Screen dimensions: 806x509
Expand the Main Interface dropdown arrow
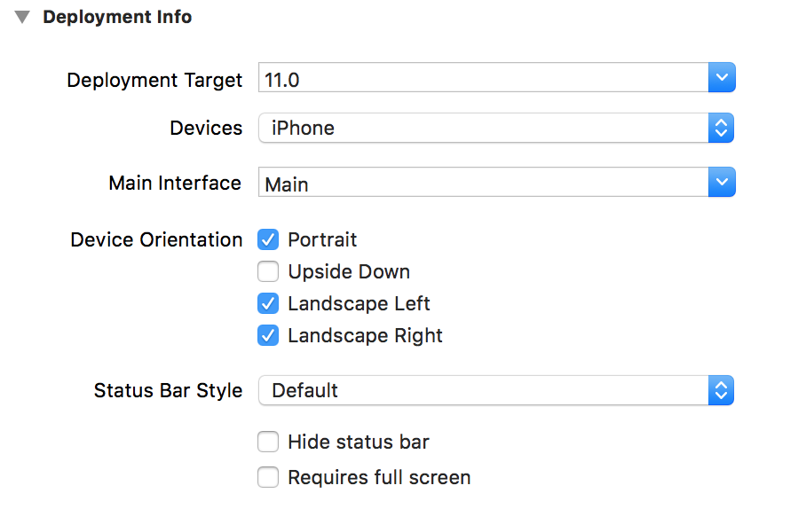point(722,183)
